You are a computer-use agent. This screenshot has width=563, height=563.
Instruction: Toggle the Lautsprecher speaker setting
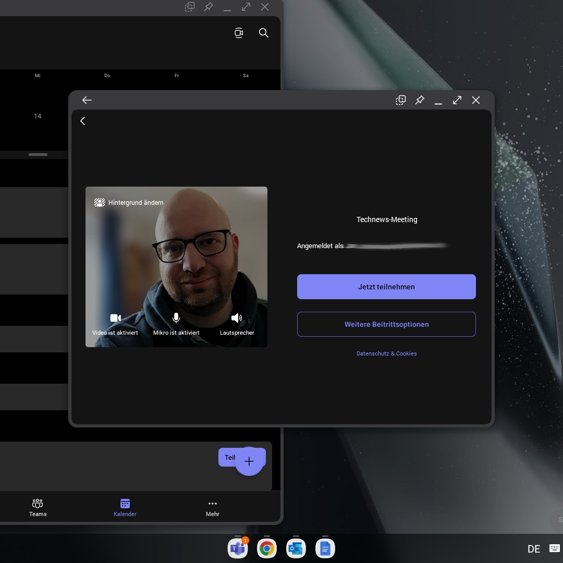tap(237, 318)
